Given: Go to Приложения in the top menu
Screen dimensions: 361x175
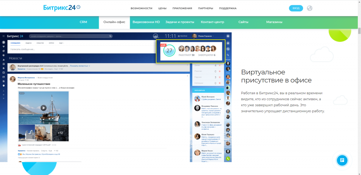Looking at the screenshot, I should coord(182,8).
